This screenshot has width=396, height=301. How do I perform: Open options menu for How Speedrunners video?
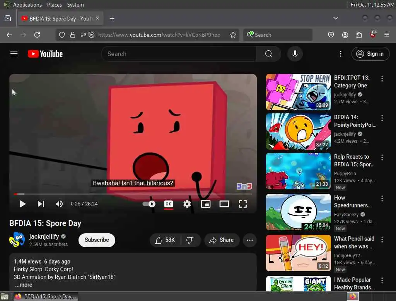coord(382,198)
